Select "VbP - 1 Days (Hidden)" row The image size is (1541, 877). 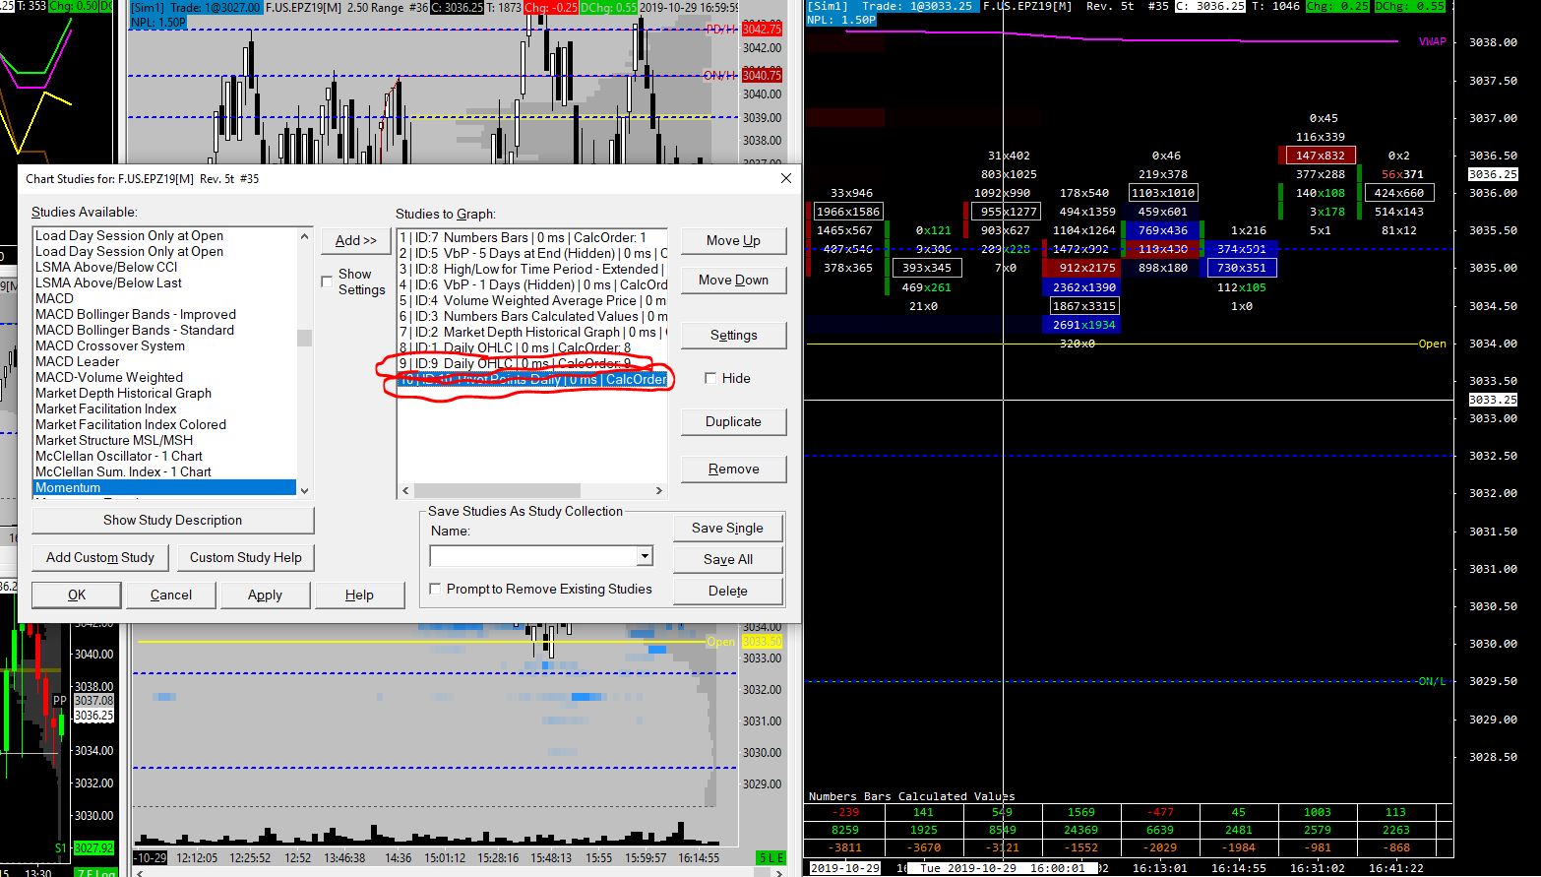pos(532,284)
